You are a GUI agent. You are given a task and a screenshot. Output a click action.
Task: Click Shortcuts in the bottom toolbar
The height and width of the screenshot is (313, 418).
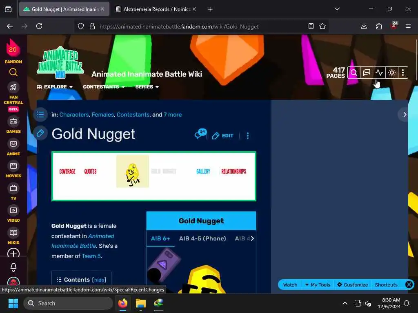coord(386,285)
